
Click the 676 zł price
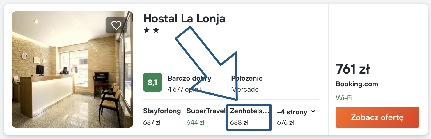coord(285,122)
